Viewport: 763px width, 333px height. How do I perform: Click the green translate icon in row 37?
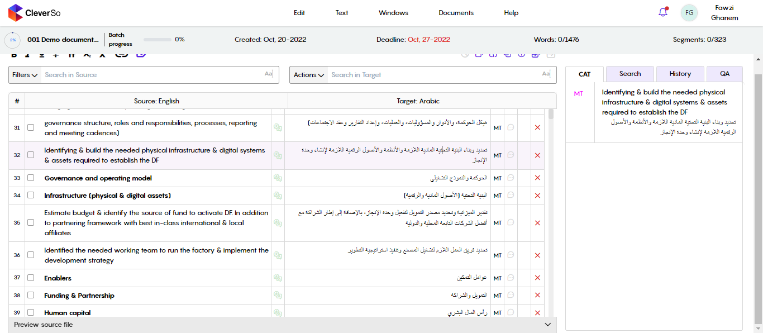click(x=278, y=278)
